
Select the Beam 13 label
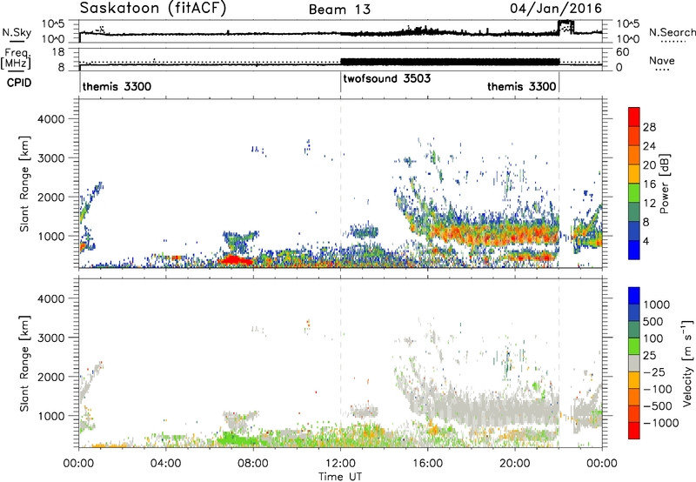point(339,10)
